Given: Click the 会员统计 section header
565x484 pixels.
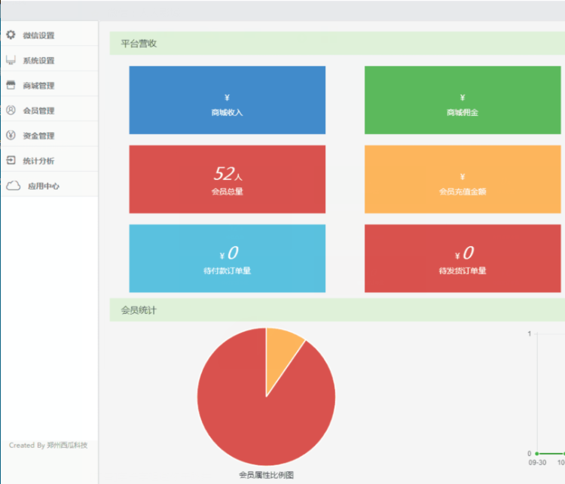Looking at the screenshot, I should tap(337, 309).
